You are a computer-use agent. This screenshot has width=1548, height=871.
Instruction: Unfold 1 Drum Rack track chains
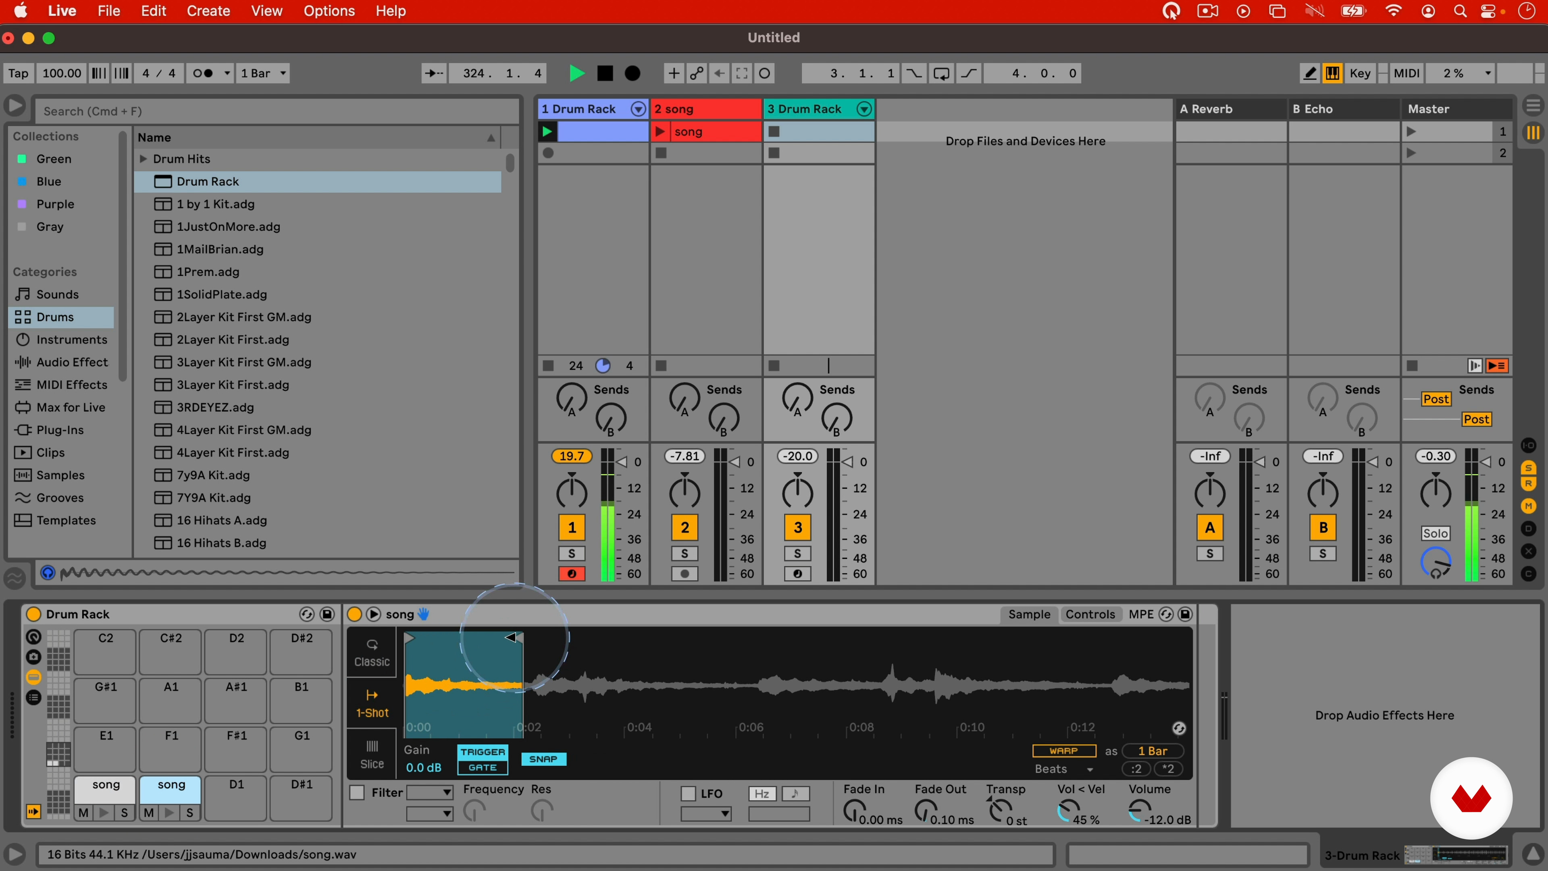638,109
